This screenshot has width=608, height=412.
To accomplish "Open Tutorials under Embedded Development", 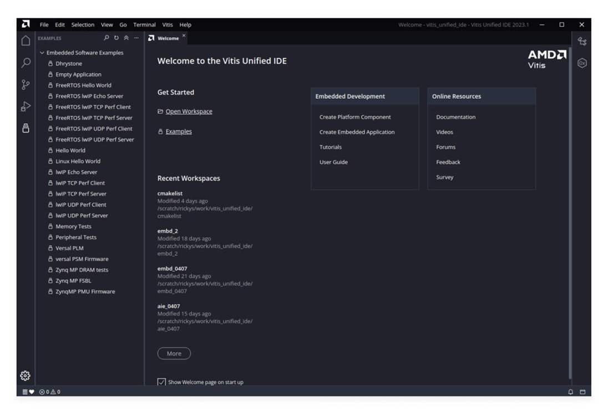I will 331,147.
